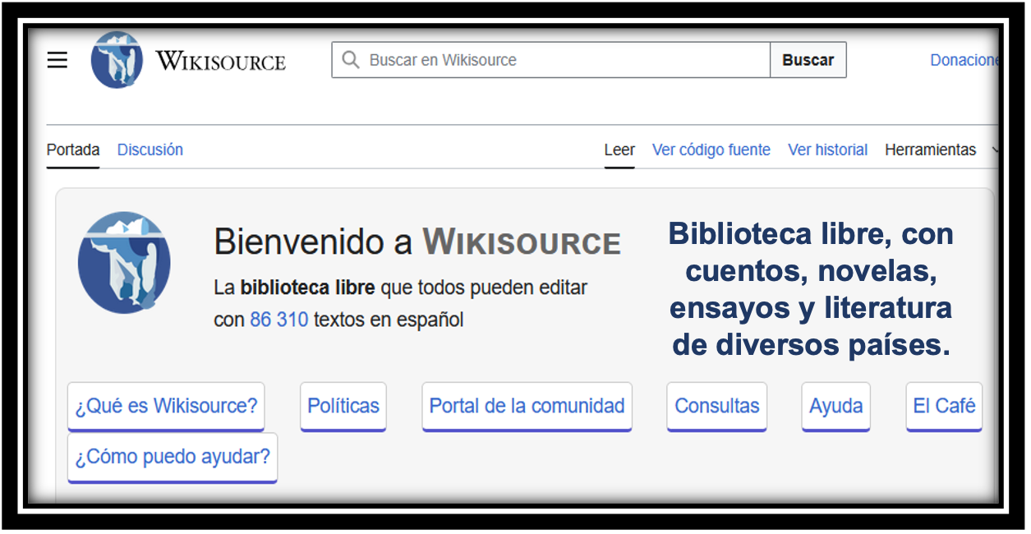Click the Wikisource iceberg logo in header

tap(117, 60)
